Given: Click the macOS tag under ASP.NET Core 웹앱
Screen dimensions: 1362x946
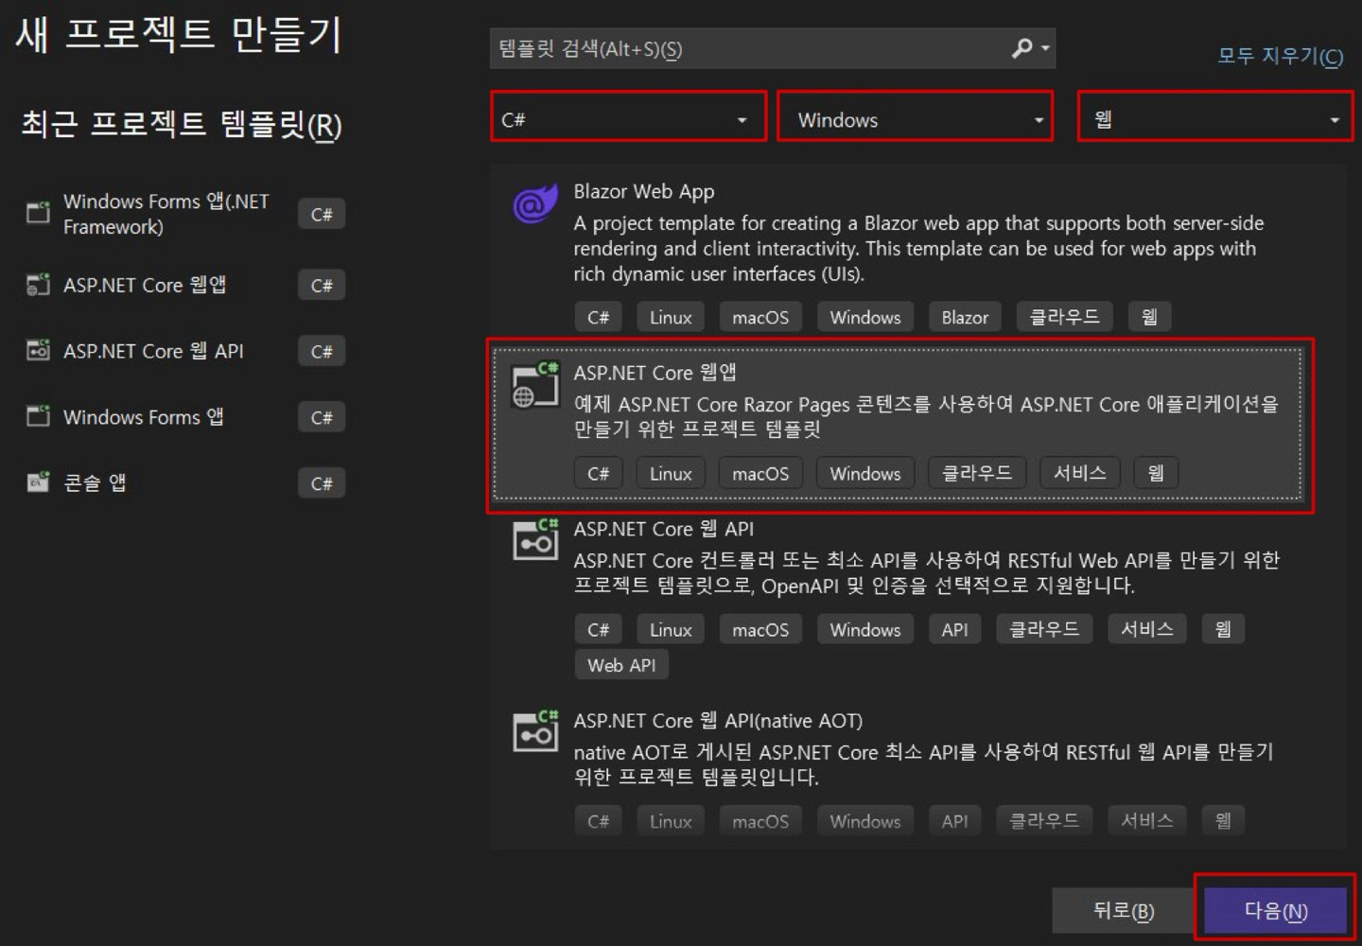Looking at the screenshot, I should point(760,473).
